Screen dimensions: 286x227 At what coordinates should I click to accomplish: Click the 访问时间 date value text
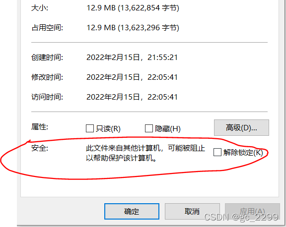pyautogui.click(x=132, y=97)
